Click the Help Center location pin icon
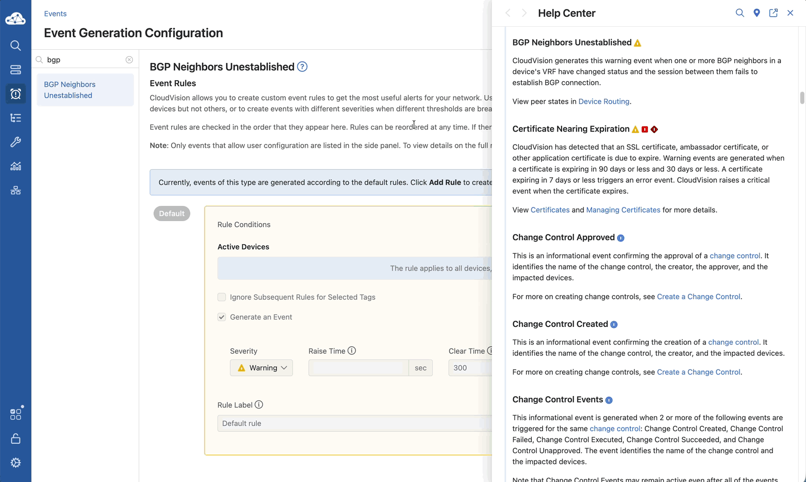The image size is (806, 482). pos(757,13)
